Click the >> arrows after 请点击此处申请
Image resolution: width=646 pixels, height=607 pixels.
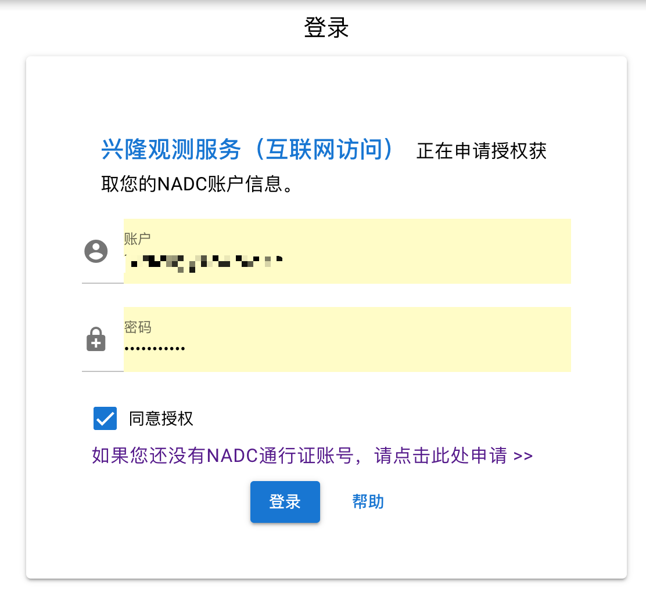point(523,456)
